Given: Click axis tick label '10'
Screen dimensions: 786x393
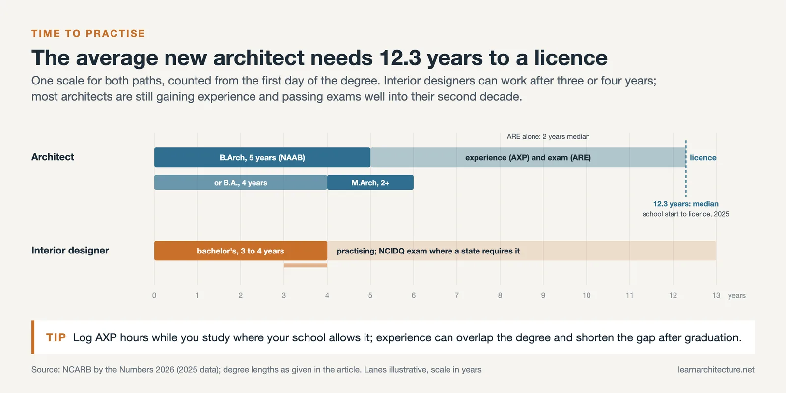Looking at the screenshot, I should [x=587, y=295].
